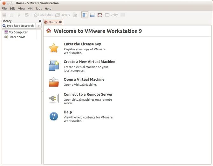Click the open virtual machine folder icon
Screen dimensions: 213x166
(x=54, y=82)
